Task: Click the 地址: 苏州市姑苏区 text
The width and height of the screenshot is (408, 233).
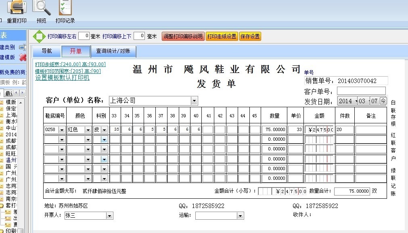Action: tap(66, 206)
